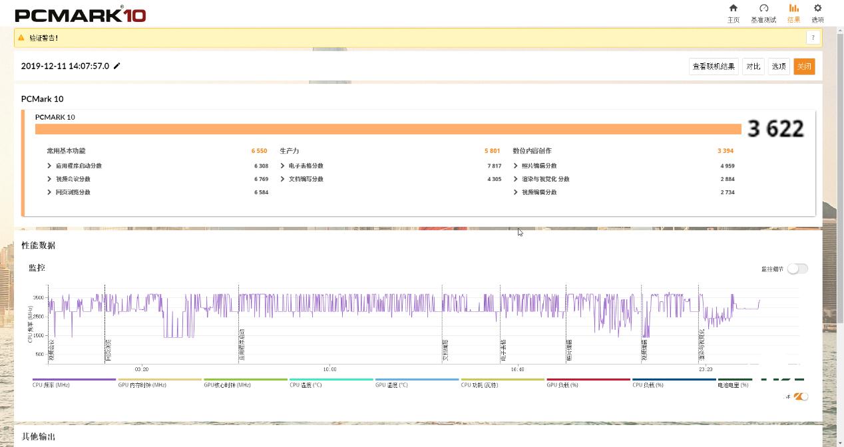Select the GPU 负载 (%) red legend
The width and height of the screenshot is (844, 447).
588,383
